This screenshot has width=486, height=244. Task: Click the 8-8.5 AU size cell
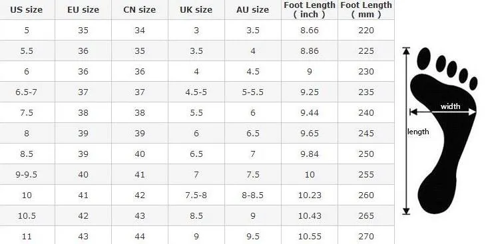(252, 195)
